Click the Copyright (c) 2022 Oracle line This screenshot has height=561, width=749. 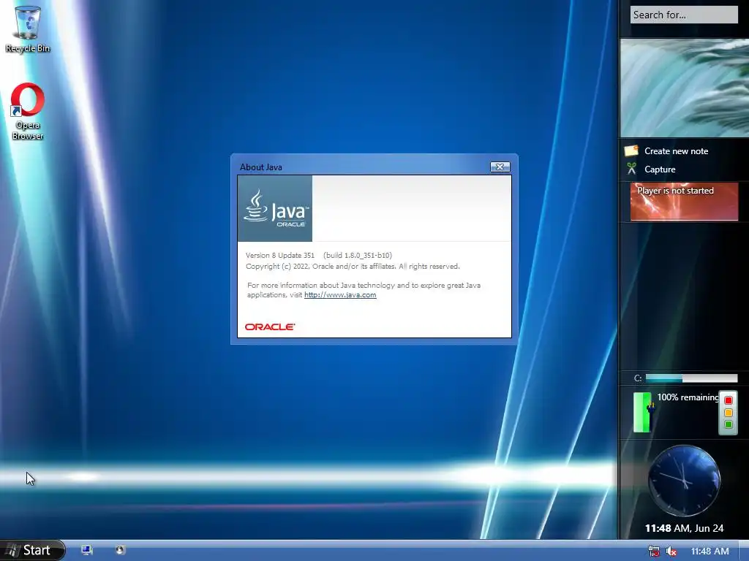click(x=353, y=266)
